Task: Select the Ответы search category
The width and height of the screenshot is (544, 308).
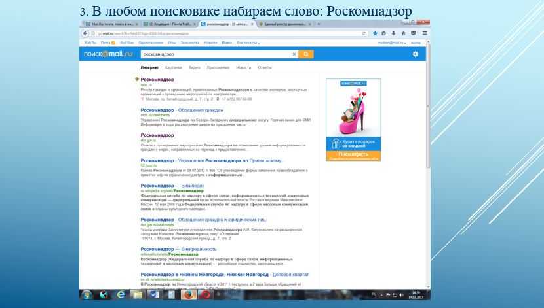Action: coord(265,67)
